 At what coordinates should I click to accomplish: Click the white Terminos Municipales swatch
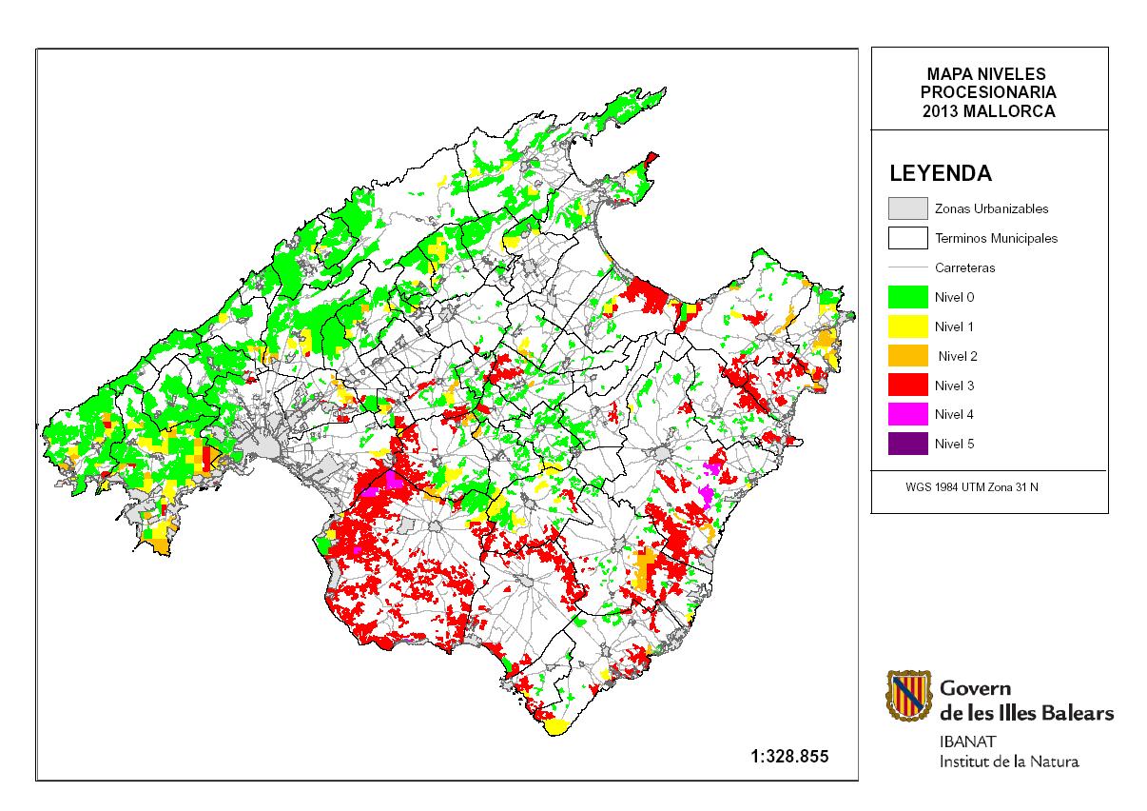point(906,238)
